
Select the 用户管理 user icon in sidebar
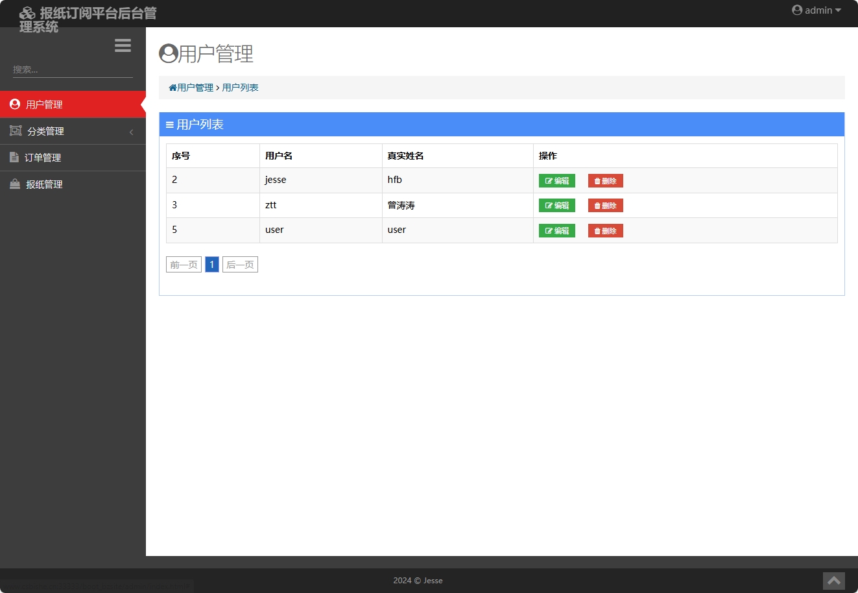(x=14, y=104)
